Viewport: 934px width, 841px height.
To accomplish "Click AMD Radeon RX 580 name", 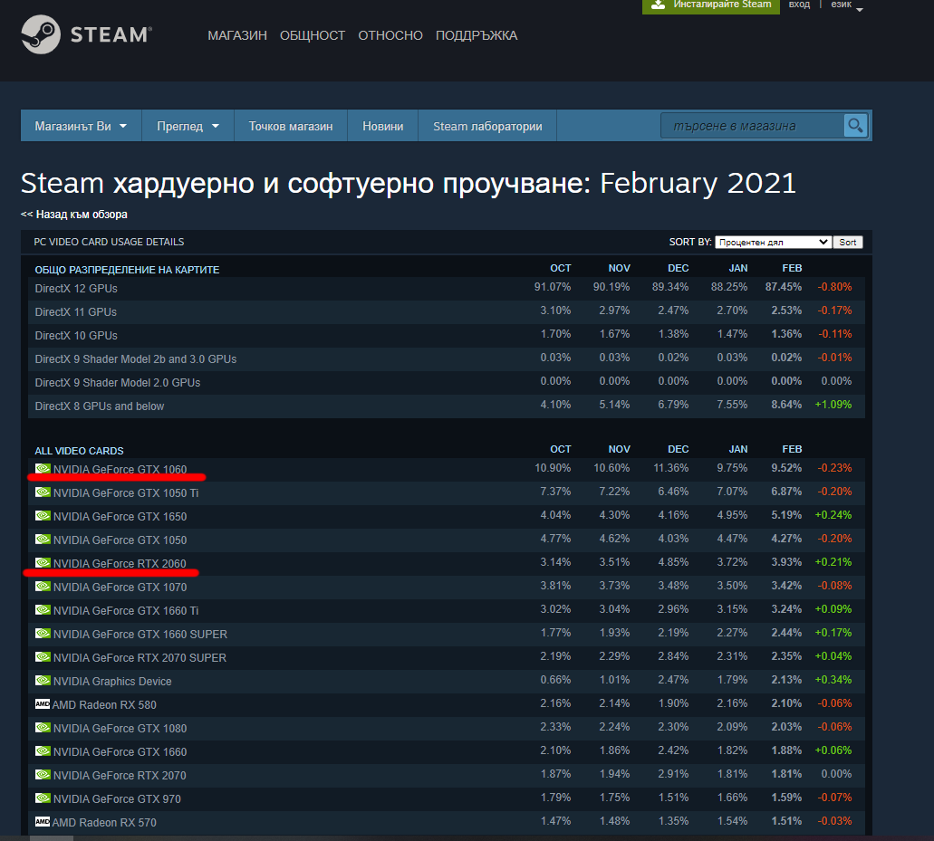I will 104,704.
